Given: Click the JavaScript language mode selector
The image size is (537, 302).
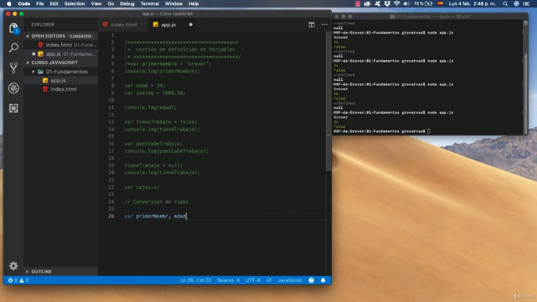Looking at the screenshot, I should (x=290, y=280).
